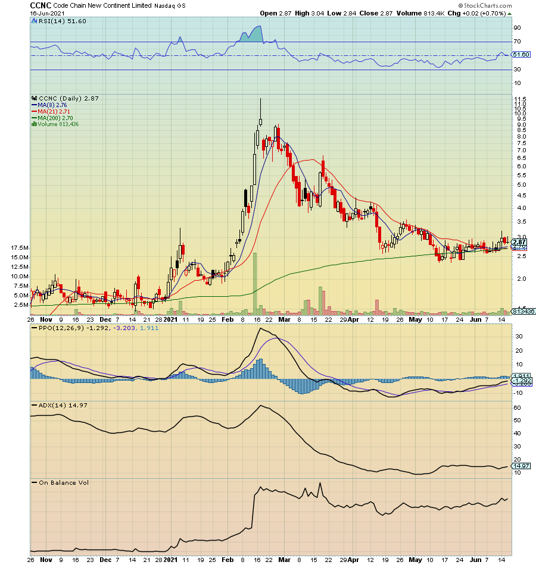The image size is (536, 565).
Task: Click the green up triangle after Chg
Action: 509,14
